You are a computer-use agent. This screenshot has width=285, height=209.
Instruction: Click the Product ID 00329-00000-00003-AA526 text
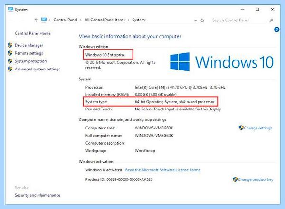tap(119, 179)
